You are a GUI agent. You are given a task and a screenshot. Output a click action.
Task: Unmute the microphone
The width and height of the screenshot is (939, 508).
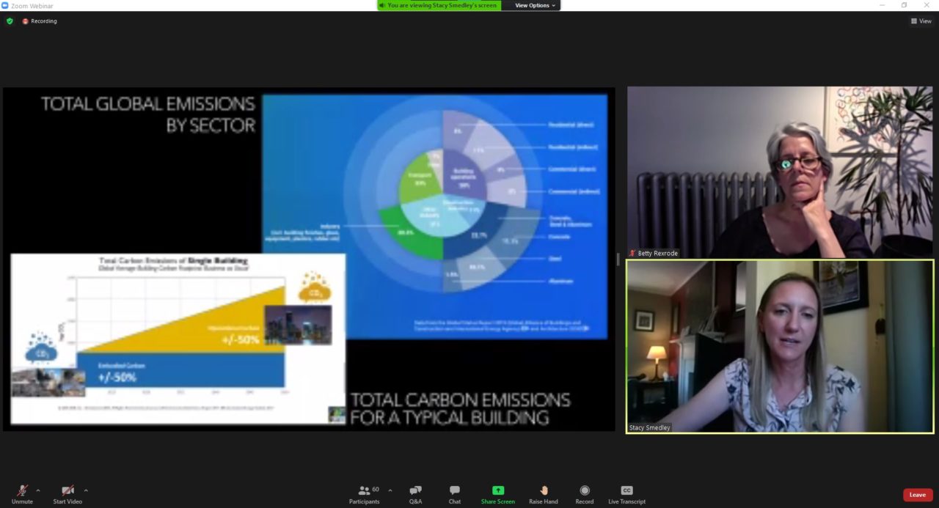[x=22, y=494]
